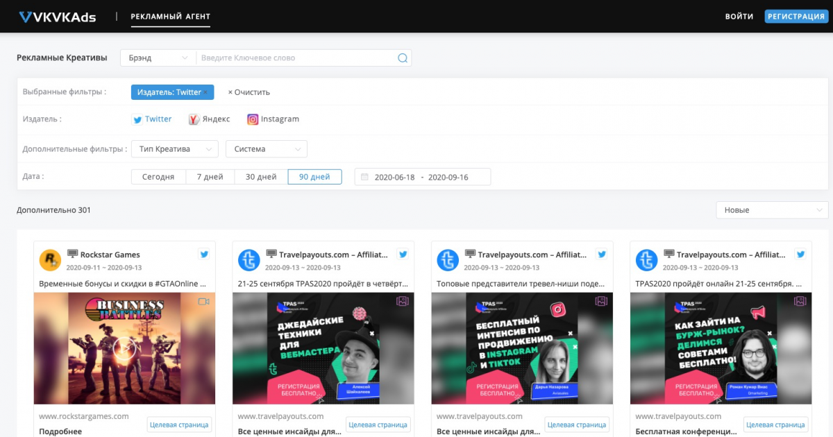Click '21-25 сентября TPAS2020 пройдёт' caption
833x437 pixels.
tap(323, 284)
